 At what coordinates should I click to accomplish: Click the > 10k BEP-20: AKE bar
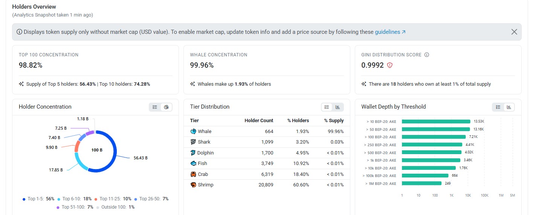[429, 168]
